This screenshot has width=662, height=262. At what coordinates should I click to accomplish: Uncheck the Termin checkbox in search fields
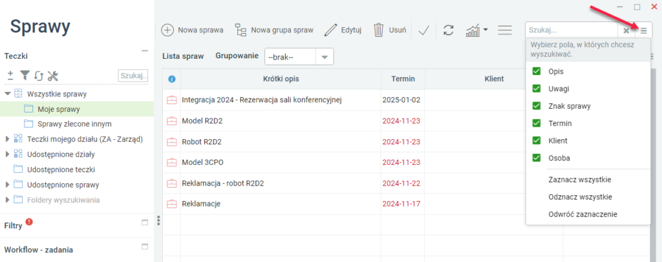tap(537, 124)
